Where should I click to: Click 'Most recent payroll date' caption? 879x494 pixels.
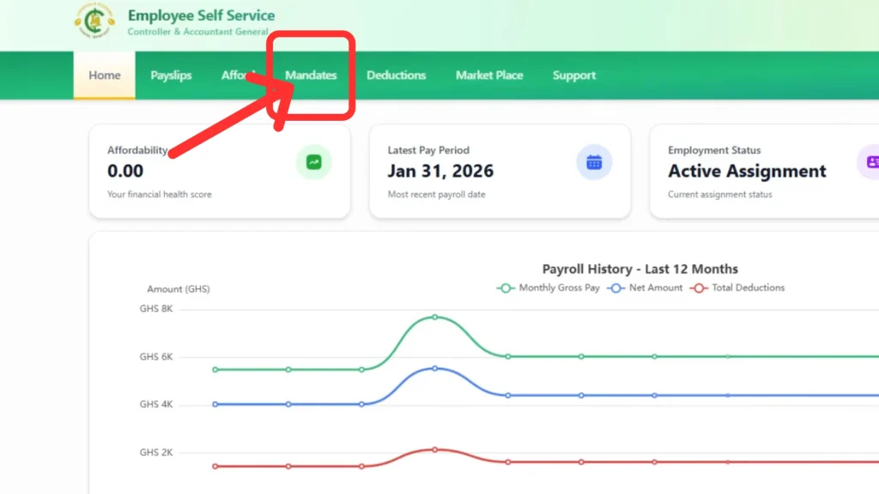(x=437, y=195)
